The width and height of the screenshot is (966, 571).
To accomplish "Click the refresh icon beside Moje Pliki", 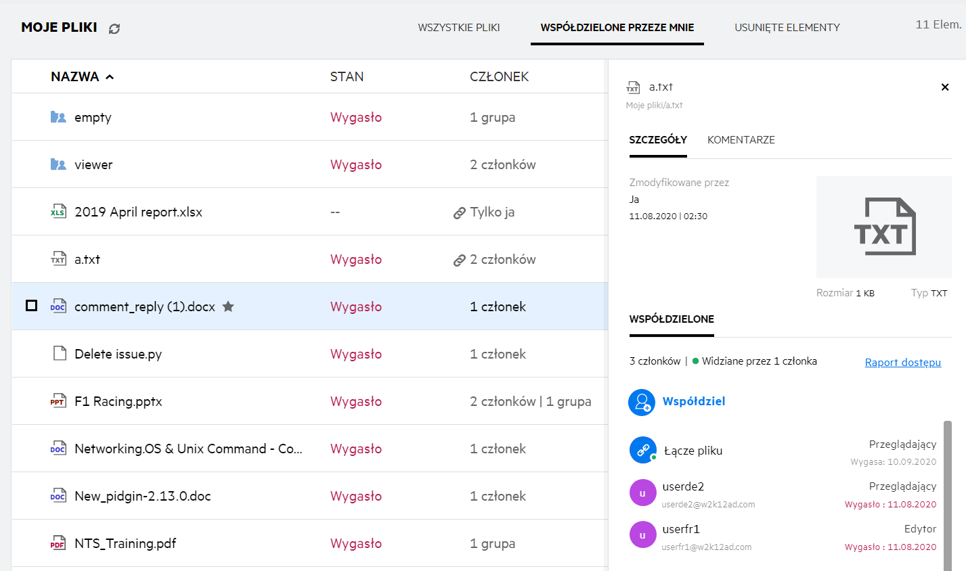I will (114, 28).
